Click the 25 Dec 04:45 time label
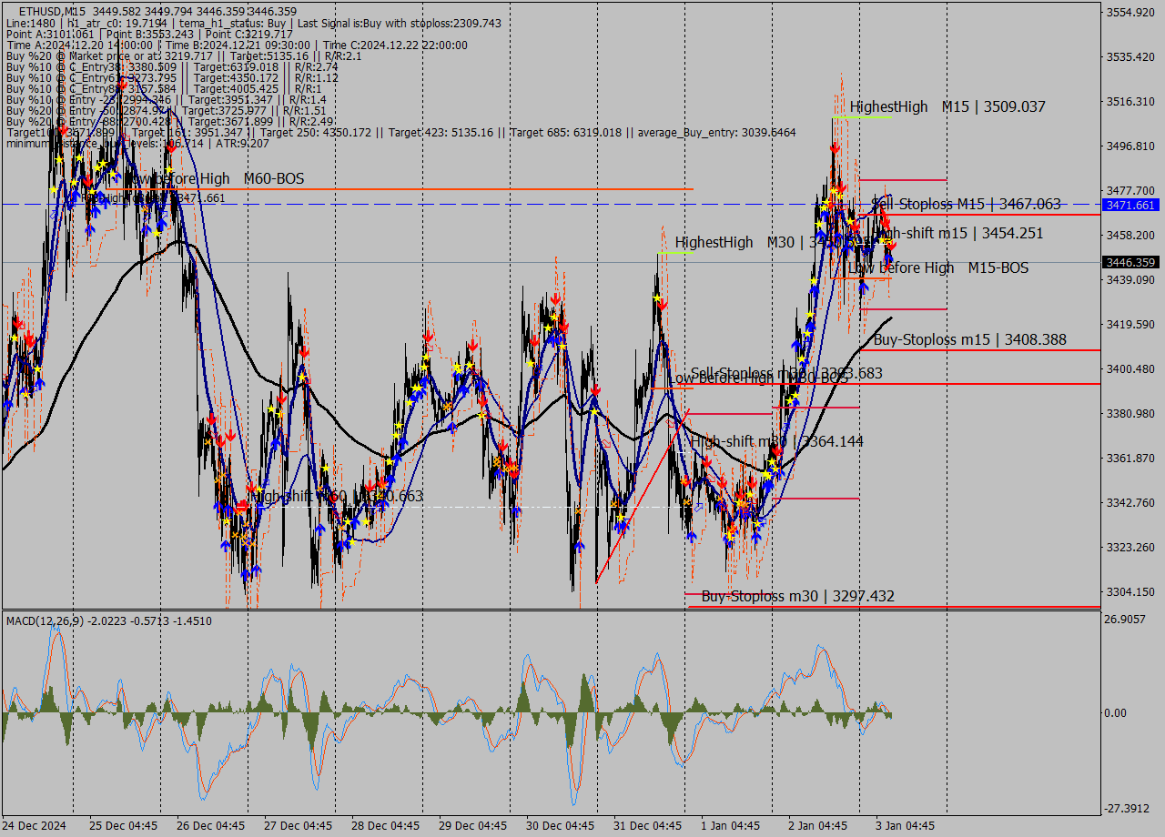Viewport: 1165px width, 837px height. (123, 826)
